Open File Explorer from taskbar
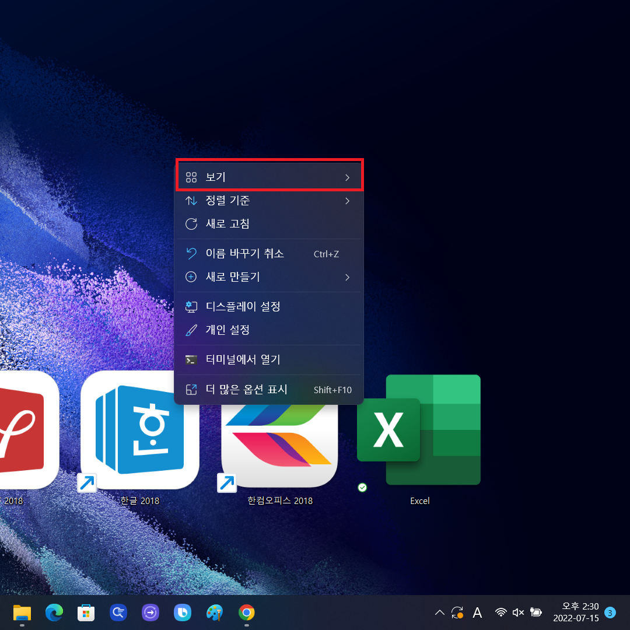Viewport: 630px width, 630px height. tap(22, 612)
